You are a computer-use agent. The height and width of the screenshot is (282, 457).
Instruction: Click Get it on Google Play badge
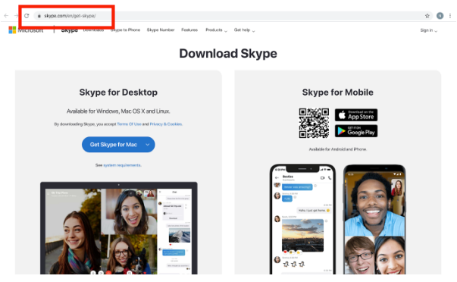tap(356, 131)
